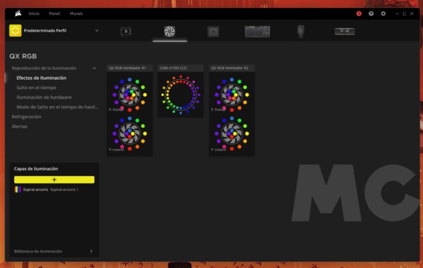
Task: Click the yellow Predeterminado profile icon
Action: (15, 31)
